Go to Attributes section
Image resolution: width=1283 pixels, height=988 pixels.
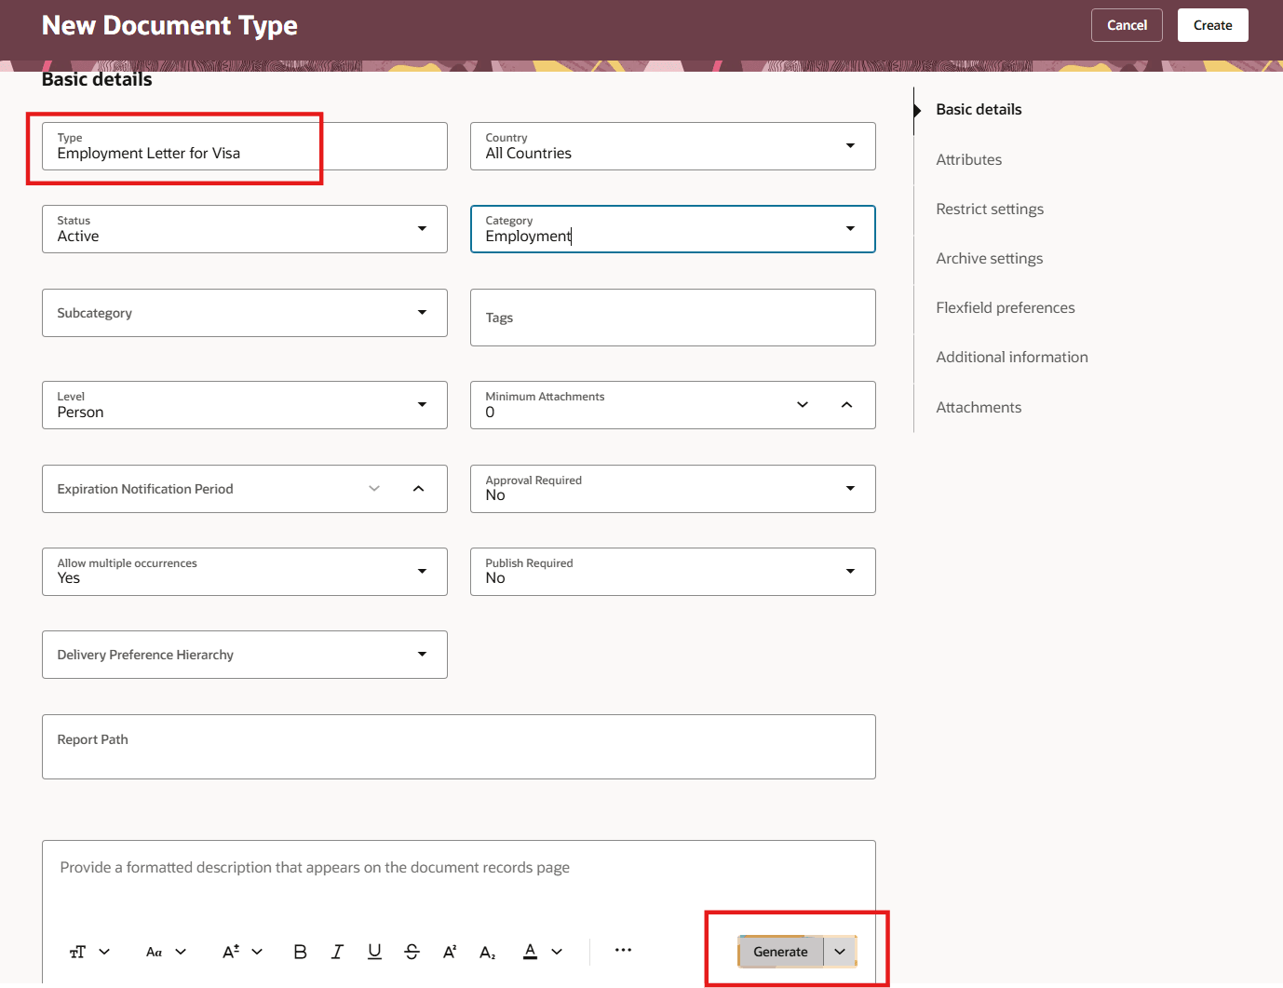point(968,160)
